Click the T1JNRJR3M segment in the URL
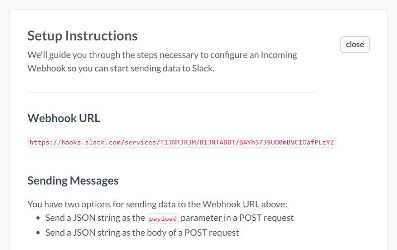The width and height of the screenshot is (397, 250). tap(178, 142)
